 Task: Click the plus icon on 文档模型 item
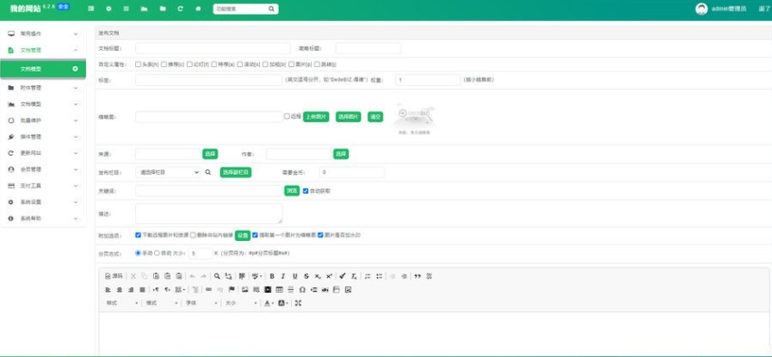pyautogui.click(x=75, y=69)
